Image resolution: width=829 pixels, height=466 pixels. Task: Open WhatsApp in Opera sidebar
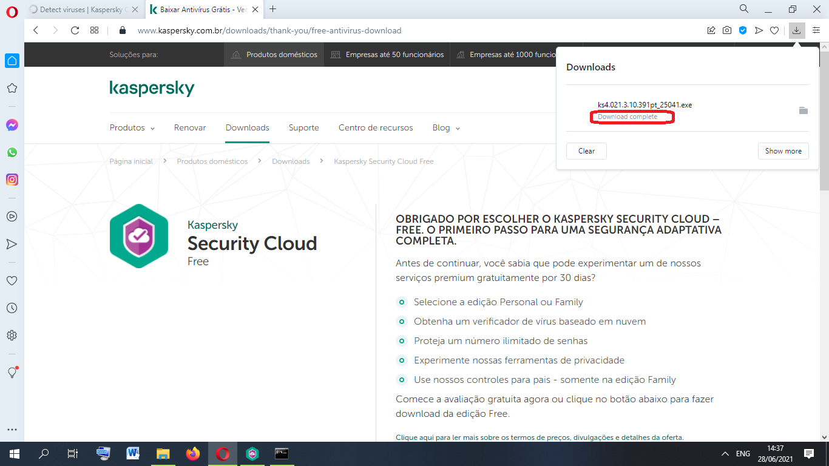(x=12, y=152)
